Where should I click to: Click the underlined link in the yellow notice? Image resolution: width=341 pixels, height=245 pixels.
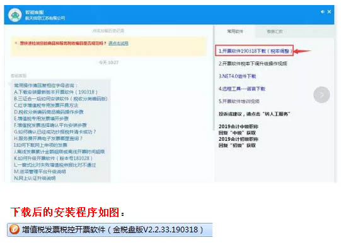[x=118, y=43]
